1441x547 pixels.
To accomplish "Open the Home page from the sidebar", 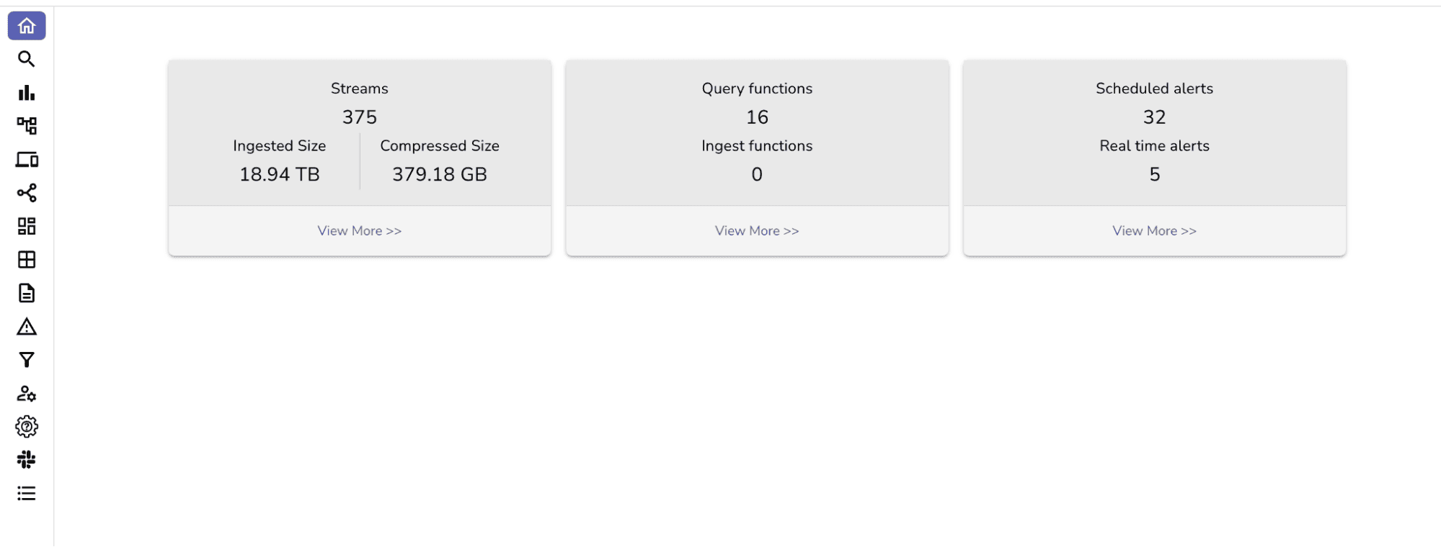I will [27, 26].
